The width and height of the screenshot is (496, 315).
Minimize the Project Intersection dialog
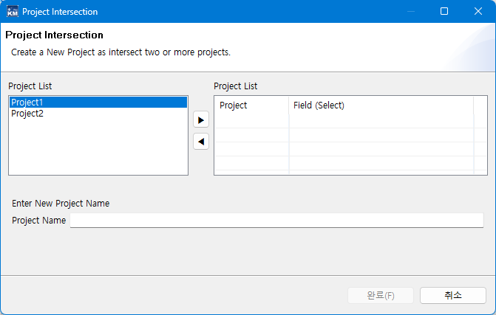410,12
